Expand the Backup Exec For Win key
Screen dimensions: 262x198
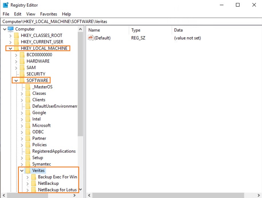[x=27, y=177]
